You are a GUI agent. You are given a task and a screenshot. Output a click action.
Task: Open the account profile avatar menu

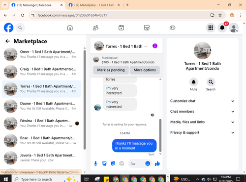(x=234, y=27)
